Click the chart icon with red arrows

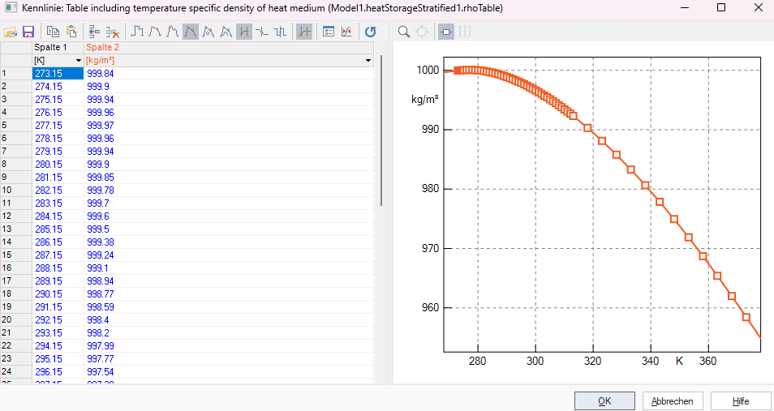click(346, 32)
